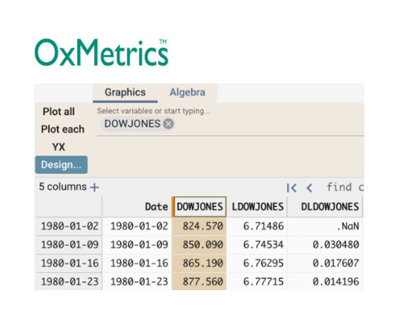Screen dimensions: 398x316
Task: Click the .NaN cell in DLDOWJONES
Action: [330, 226]
